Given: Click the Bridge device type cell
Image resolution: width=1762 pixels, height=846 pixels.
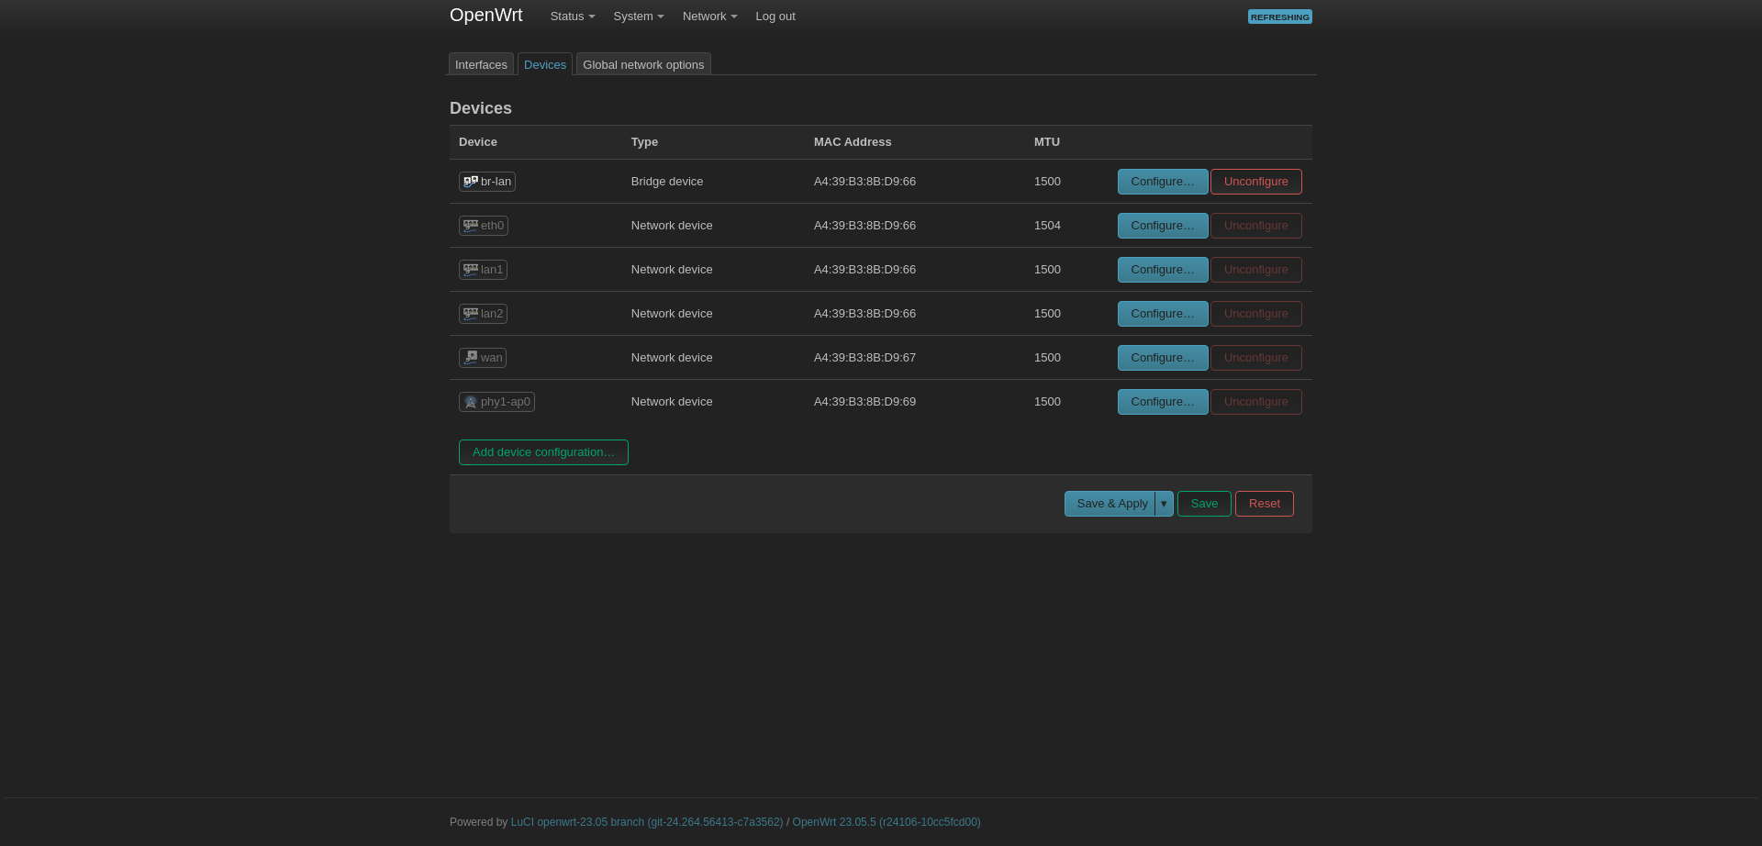Looking at the screenshot, I should coord(667,182).
